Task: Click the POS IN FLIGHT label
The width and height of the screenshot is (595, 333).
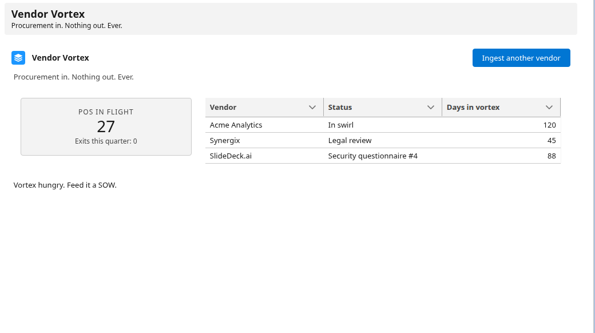Action: pyautogui.click(x=106, y=112)
